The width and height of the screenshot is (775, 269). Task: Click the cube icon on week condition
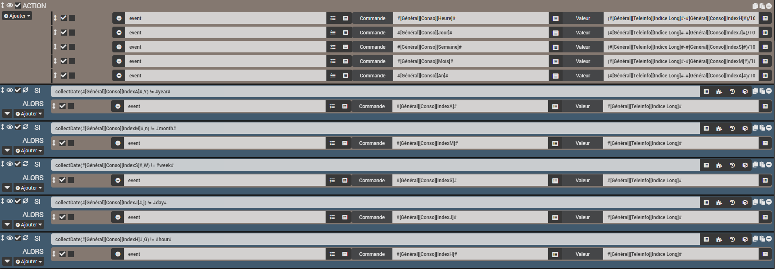(745, 165)
